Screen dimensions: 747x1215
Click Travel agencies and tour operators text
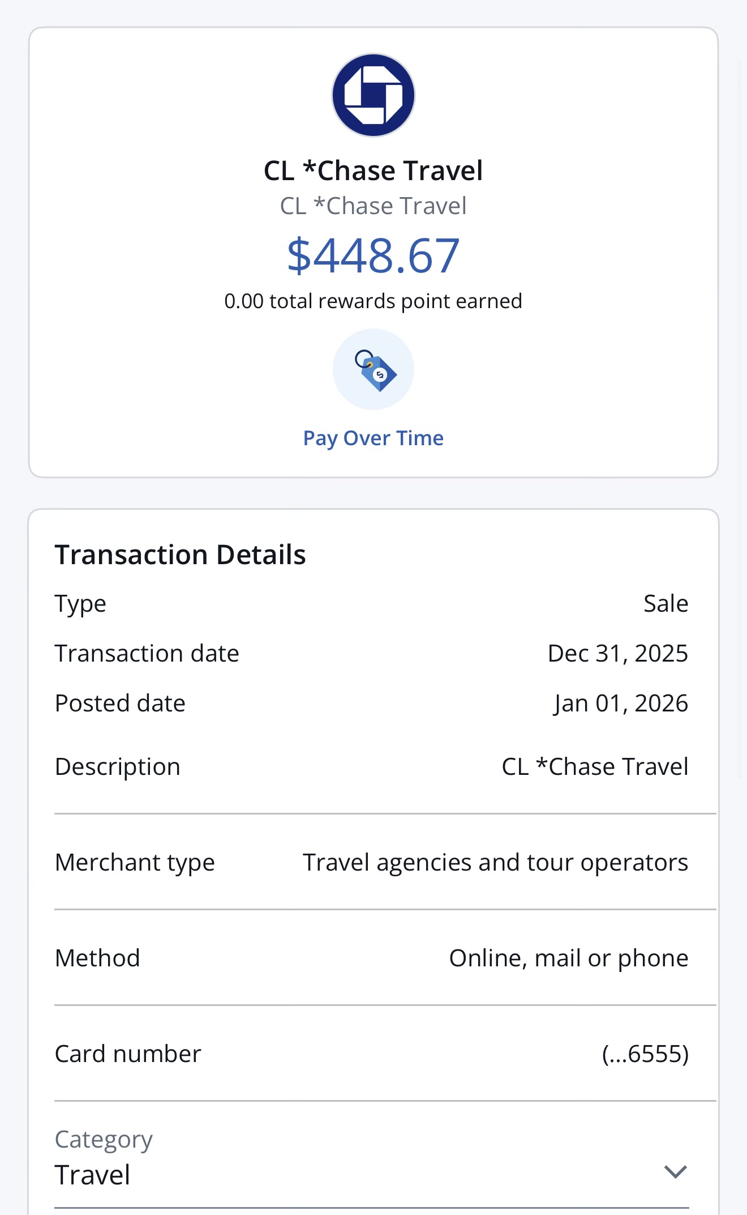[x=495, y=863]
